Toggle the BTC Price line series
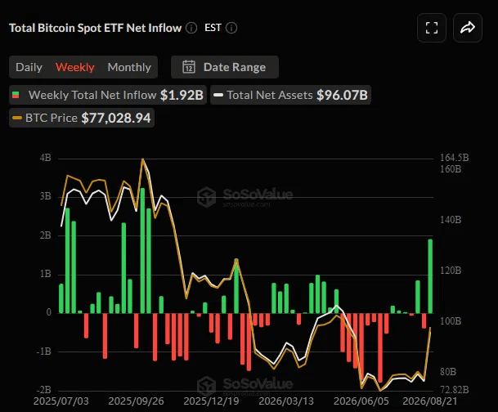This screenshot has width=498, height=412. coord(82,118)
